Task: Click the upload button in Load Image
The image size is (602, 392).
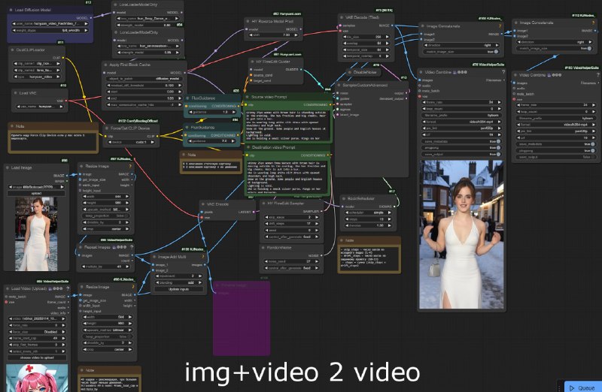Action: pyautogui.click(x=37, y=194)
